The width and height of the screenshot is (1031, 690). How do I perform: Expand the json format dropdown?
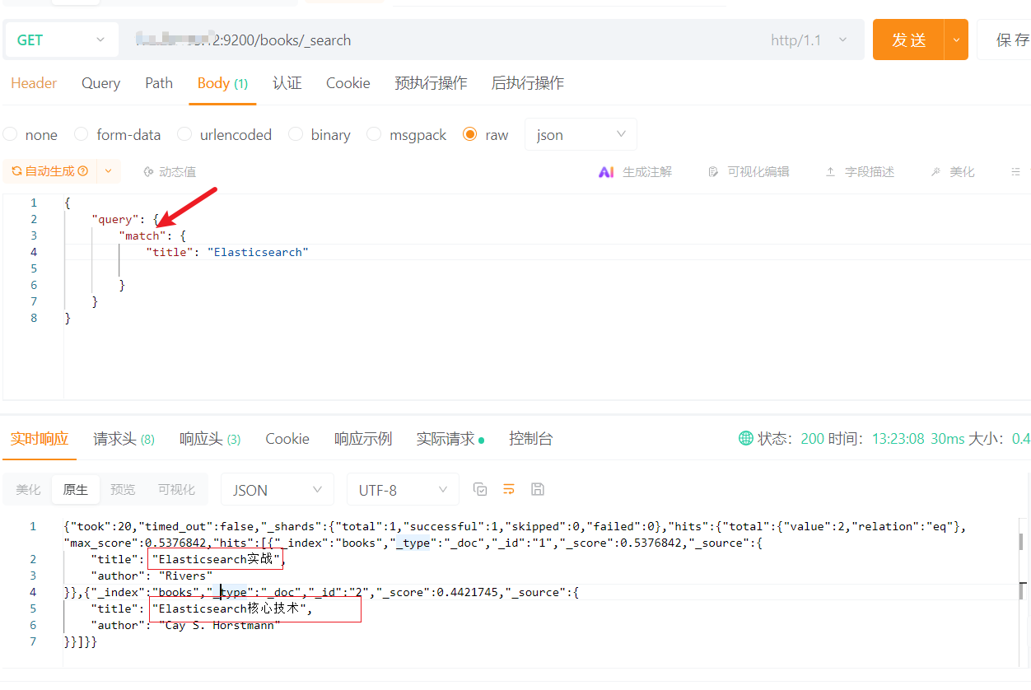[x=581, y=134]
